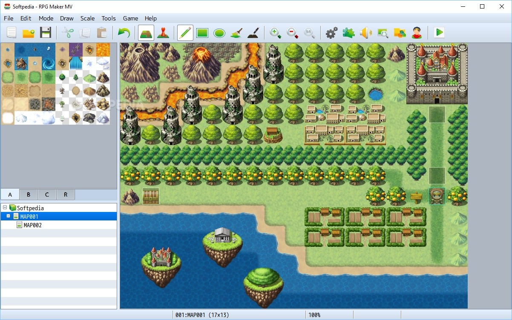Open the Database with the gear icon
512x320 pixels.
pos(331,32)
